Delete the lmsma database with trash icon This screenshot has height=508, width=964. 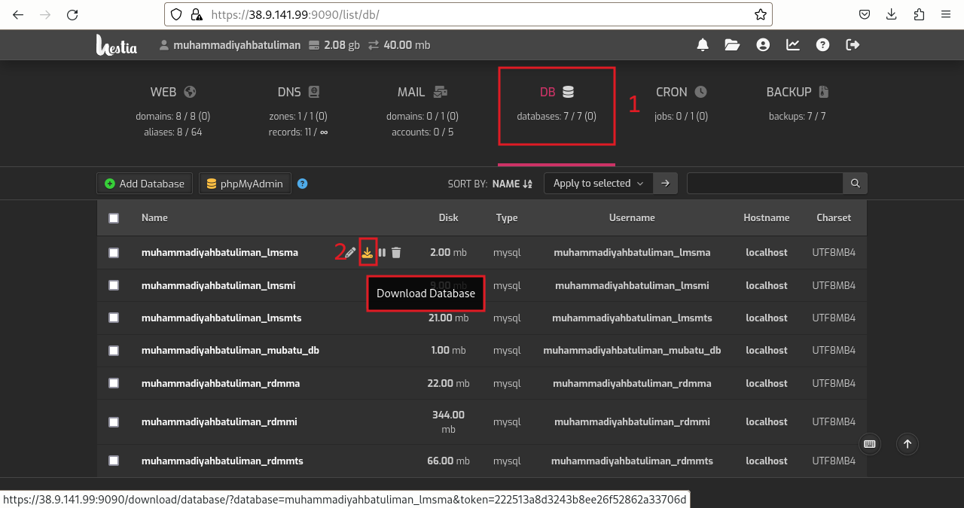[x=396, y=253]
